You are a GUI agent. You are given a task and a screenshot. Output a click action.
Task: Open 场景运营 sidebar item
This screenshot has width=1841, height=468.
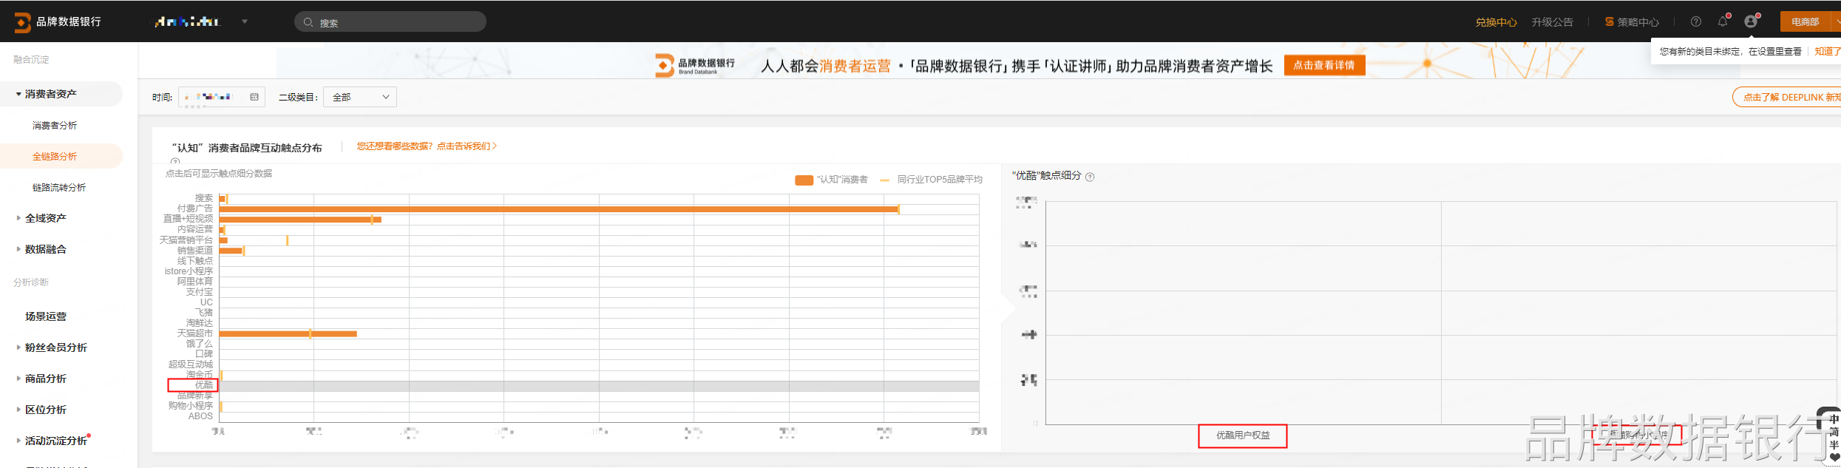tap(46, 316)
